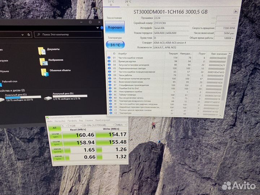260x195 pixels.
Task: Click status circle for Полных циклов парковки головок
Action: click(x=111, y=110)
